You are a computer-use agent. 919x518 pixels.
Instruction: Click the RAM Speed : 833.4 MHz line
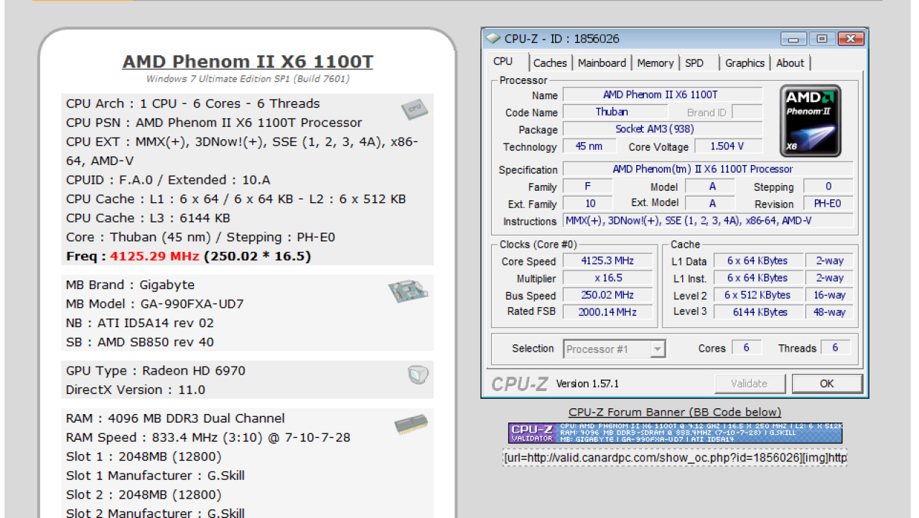click(208, 438)
